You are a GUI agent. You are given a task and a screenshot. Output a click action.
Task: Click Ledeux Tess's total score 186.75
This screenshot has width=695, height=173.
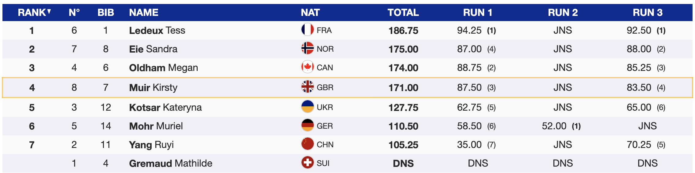(403, 31)
